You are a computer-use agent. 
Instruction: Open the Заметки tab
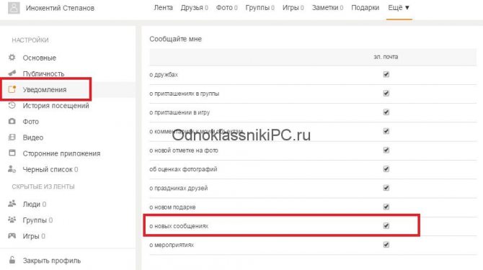(x=327, y=8)
